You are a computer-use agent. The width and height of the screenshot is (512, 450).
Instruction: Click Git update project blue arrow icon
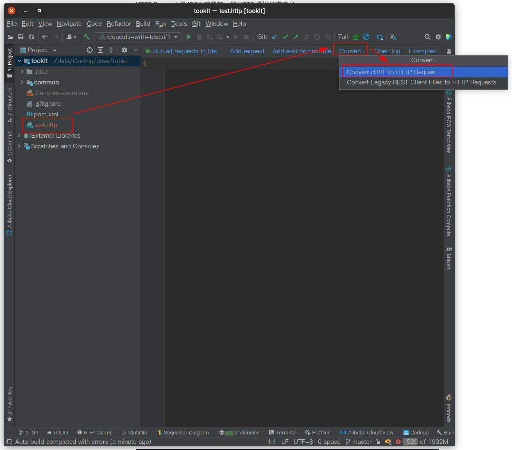point(274,37)
